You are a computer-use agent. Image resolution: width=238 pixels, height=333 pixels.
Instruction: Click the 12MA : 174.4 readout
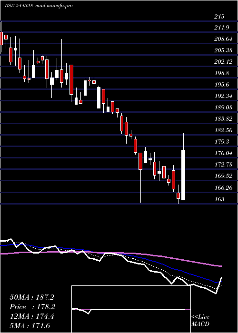[x=32, y=316]
